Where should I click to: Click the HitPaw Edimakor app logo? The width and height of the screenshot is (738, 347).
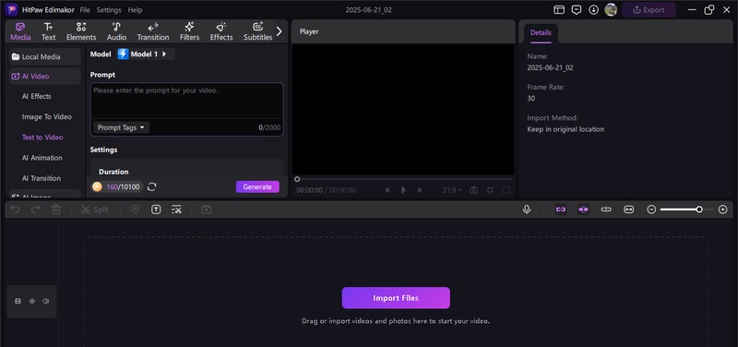12,10
